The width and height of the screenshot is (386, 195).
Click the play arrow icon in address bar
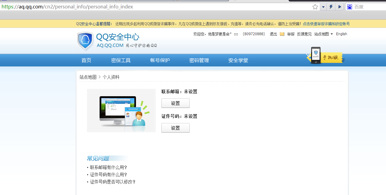coord(340,7)
